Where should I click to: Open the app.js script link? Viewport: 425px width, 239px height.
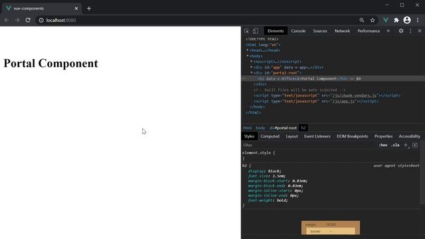point(344,102)
